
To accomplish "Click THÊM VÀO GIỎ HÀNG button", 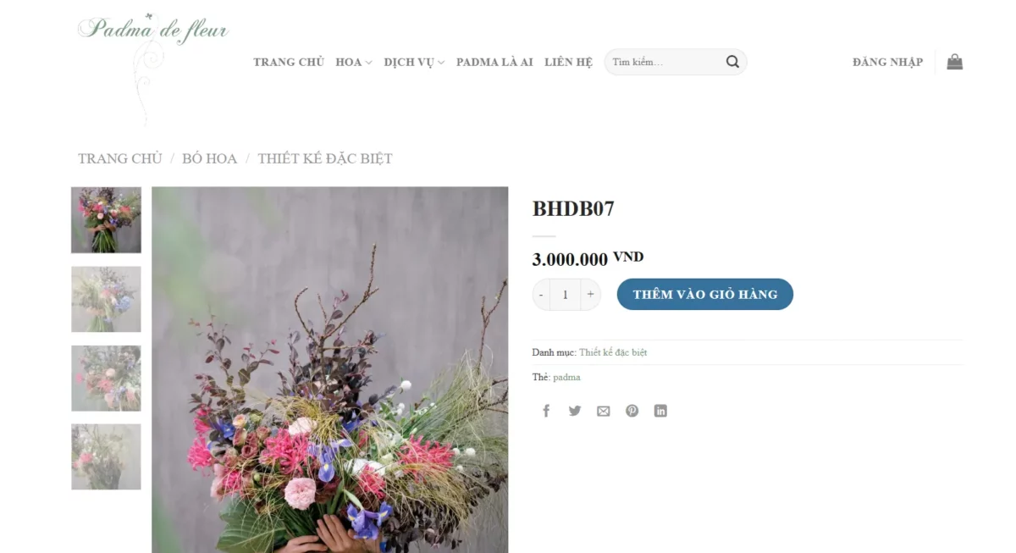I will tap(704, 294).
